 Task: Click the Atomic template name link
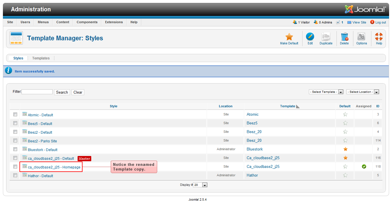(x=253, y=114)
